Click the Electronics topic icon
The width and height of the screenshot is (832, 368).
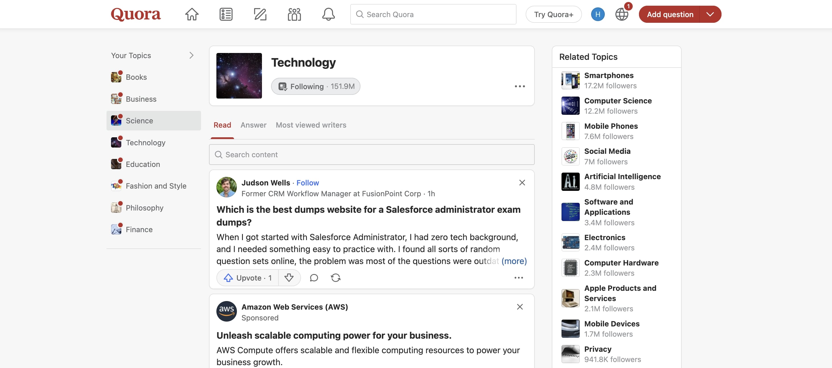[x=570, y=243]
